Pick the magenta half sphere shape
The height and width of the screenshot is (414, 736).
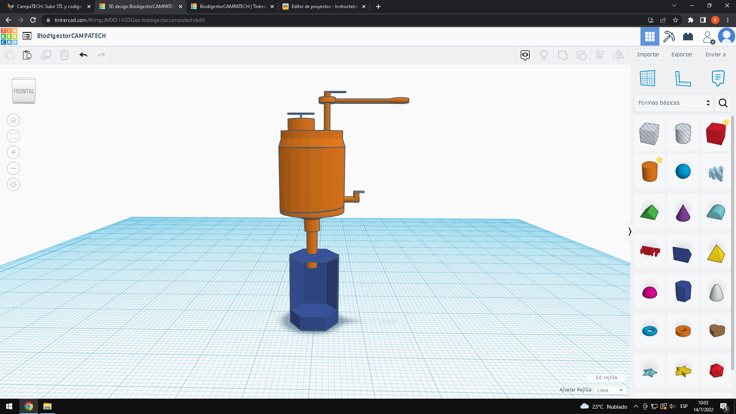pos(649,292)
